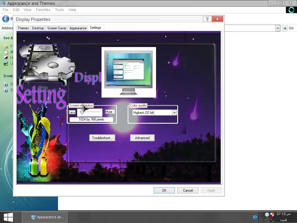Image resolution: width=297 pixels, height=223 pixels.
Task: Click the Advanced button
Action: 142,138
